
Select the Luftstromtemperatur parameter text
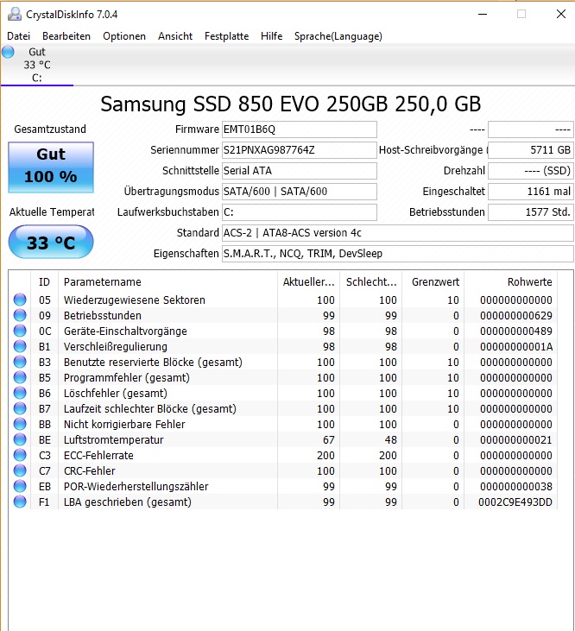coord(113,440)
